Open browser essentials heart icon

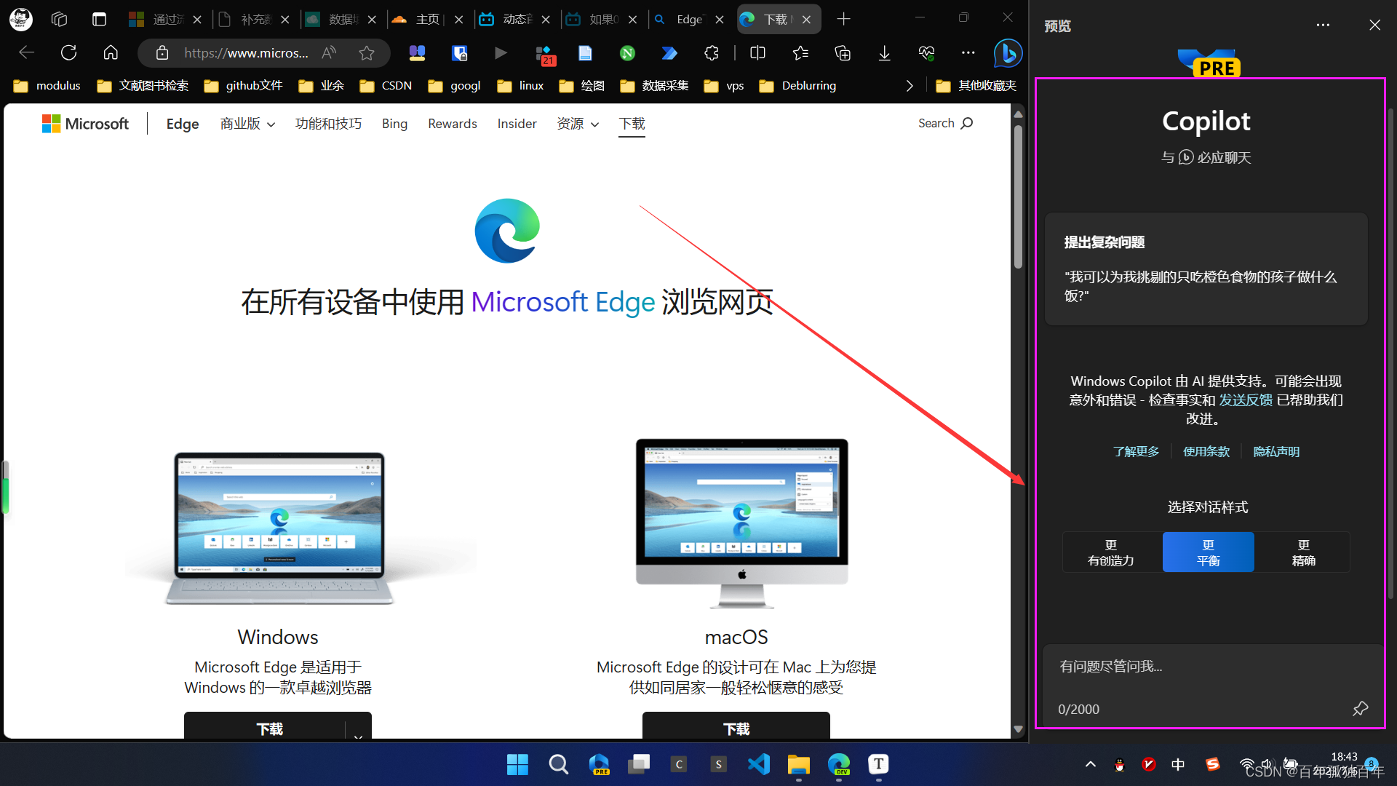click(x=926, y=52)
